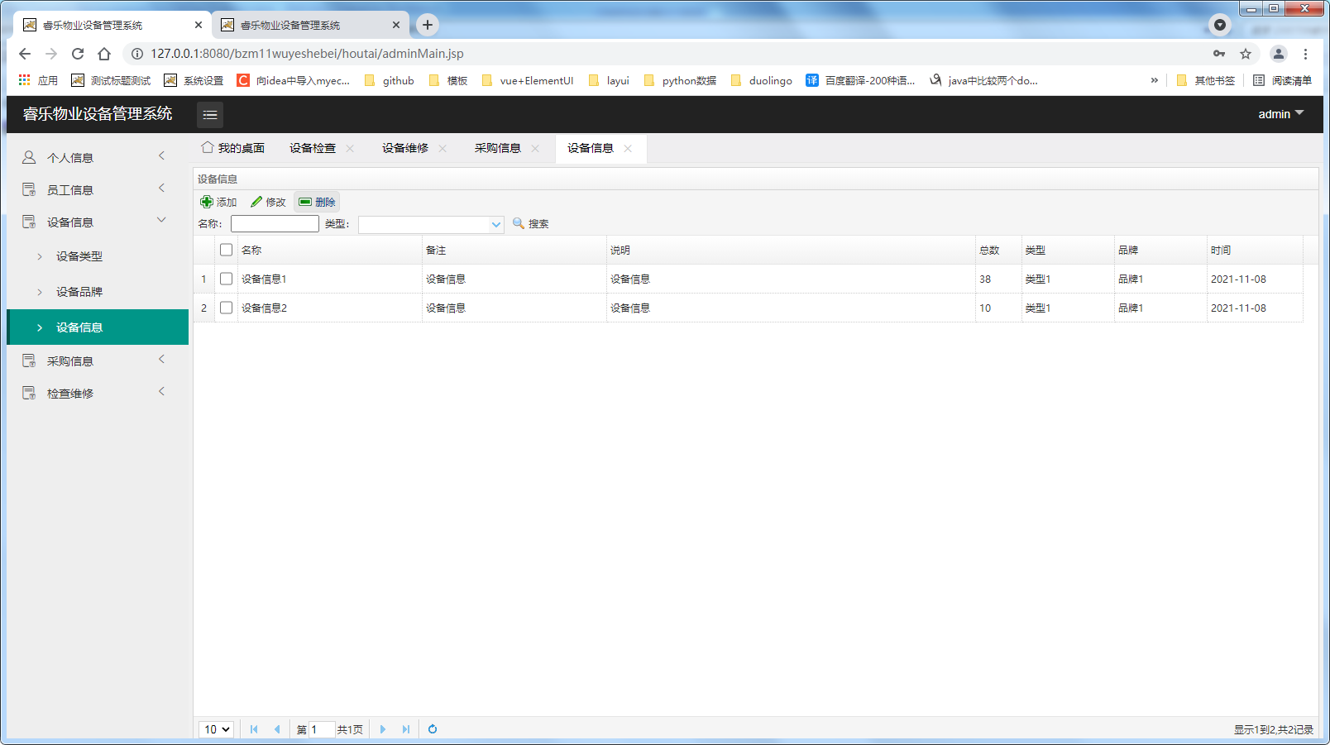The height and width of the screenshot is (745, 1330).
Task: Click the page number input field
Action: [x=322, y=729]
